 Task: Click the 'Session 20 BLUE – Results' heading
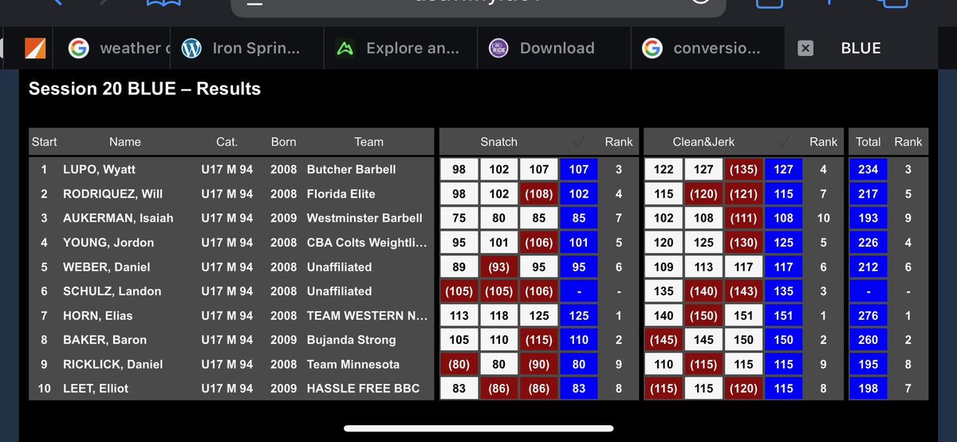(x=144, y=89)
